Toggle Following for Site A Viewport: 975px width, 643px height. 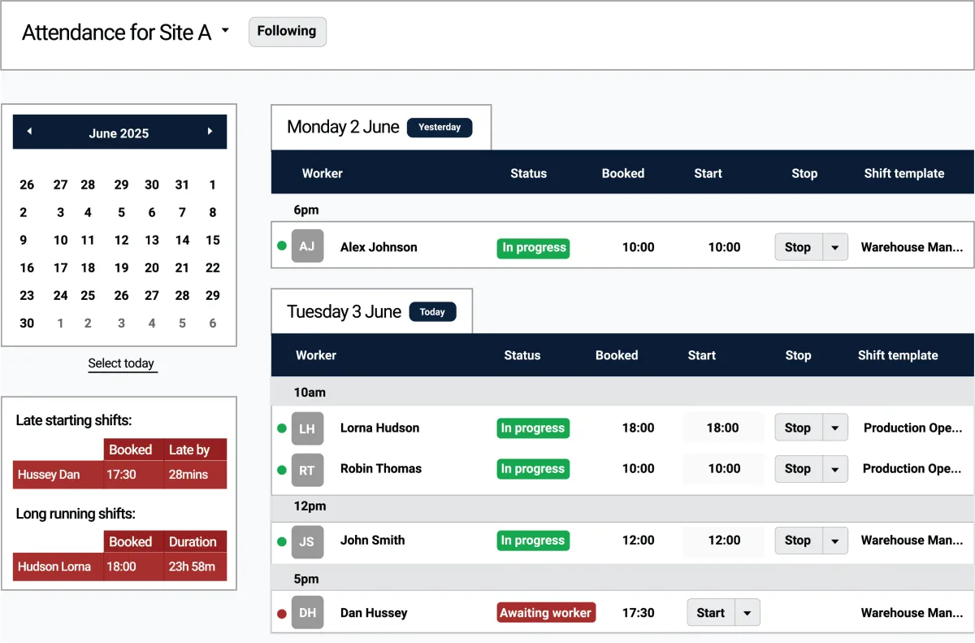(x=287, y=31)
